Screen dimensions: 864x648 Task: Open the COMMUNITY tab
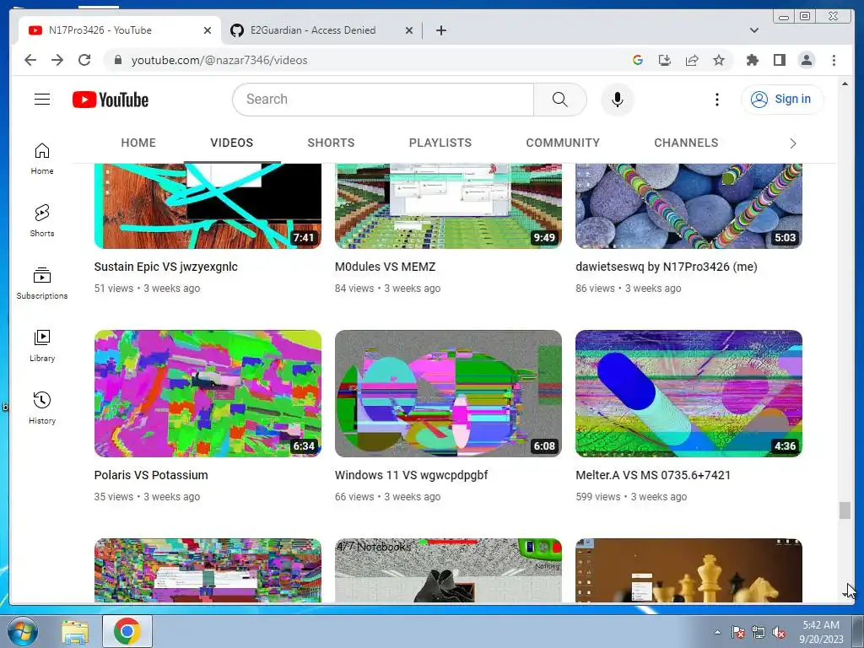(x=563, y=143)
